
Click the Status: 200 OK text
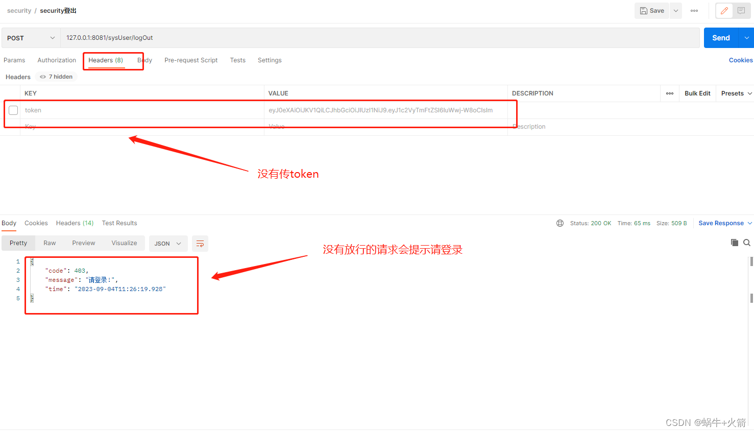point(591,223)
